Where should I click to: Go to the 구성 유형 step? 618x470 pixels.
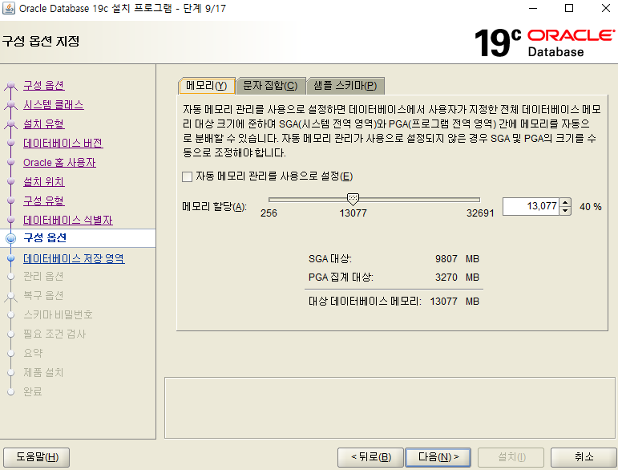[44, 201]
